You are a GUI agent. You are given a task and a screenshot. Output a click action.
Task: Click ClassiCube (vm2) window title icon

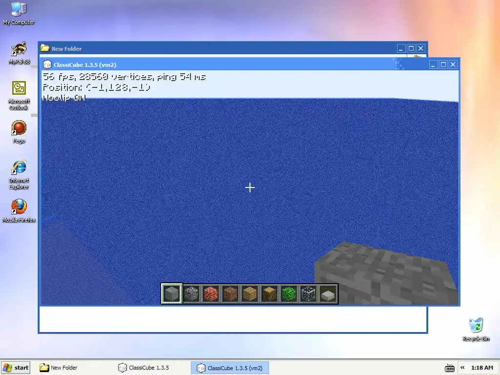(x=47, y=65)
